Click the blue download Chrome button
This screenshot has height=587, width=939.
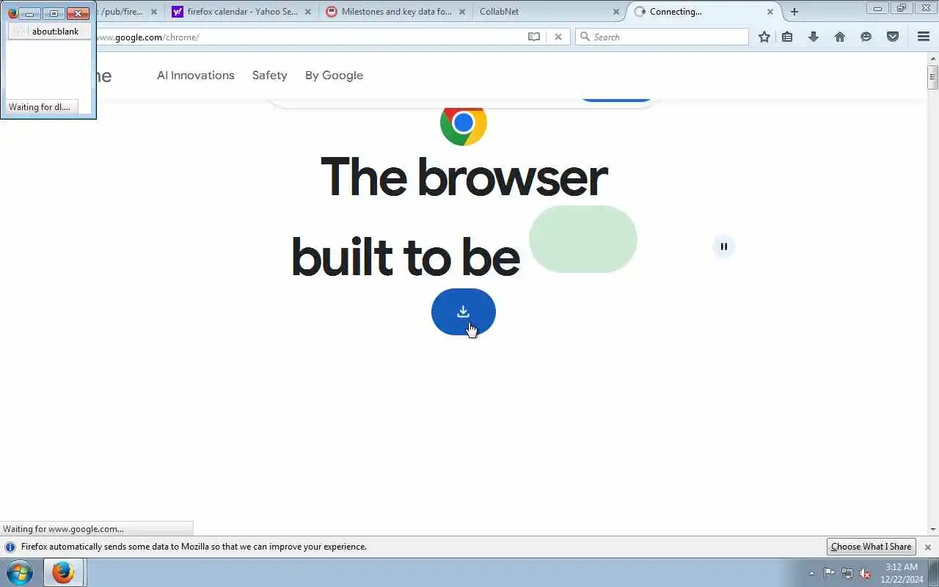pos(463,312)
